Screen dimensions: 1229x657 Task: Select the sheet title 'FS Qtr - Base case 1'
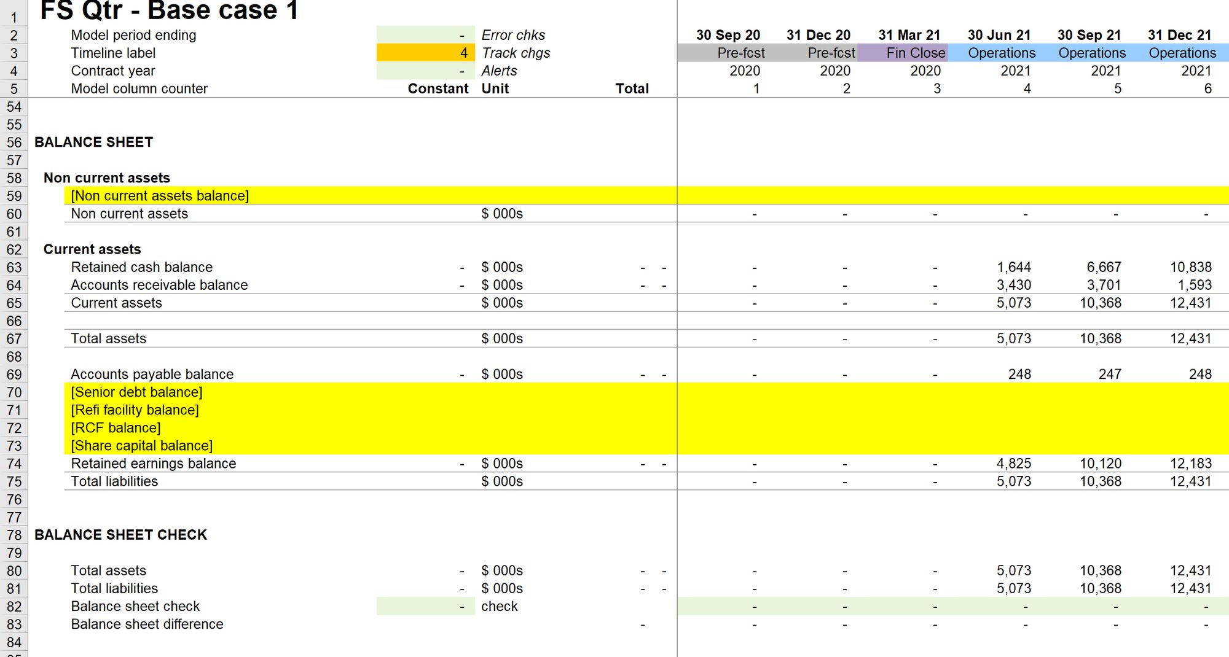(x=170, y=10)
